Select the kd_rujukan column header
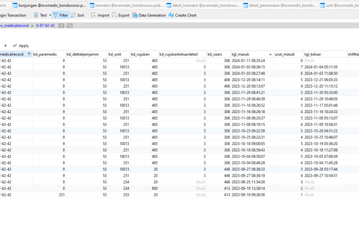The width and height of the screenshot is (359, 245). pos(144,54)
